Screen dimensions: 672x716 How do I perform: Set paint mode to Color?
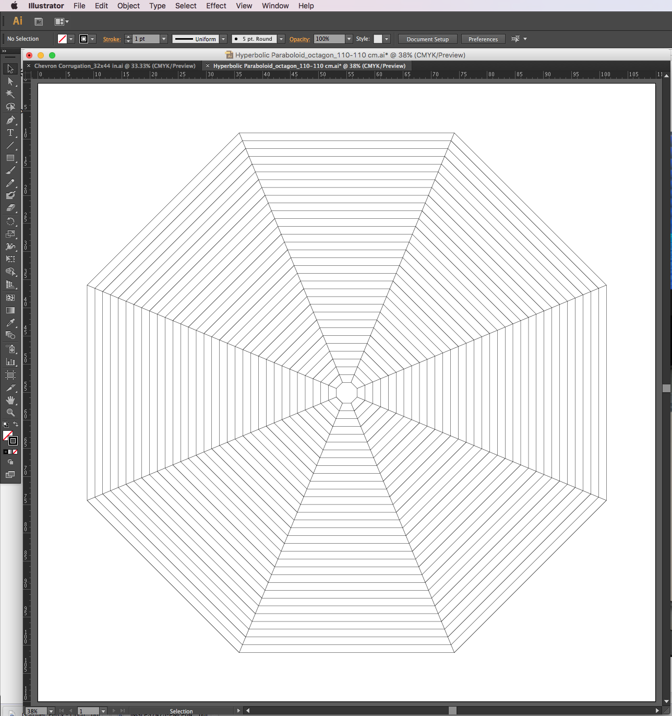click(5, 452)
